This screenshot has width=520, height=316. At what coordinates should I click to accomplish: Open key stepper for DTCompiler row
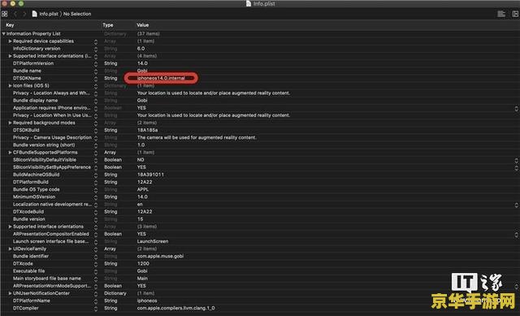96,309
